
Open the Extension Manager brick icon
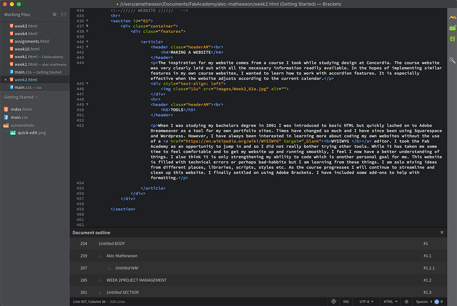point(452,28)
